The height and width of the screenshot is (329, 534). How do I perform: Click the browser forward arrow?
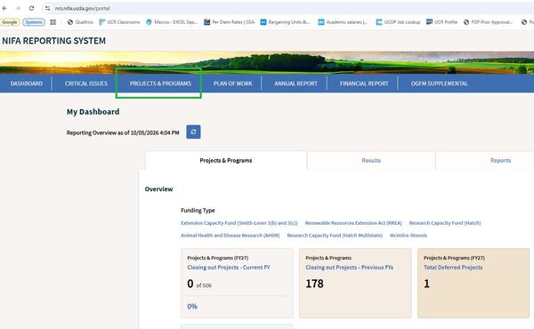18,8
